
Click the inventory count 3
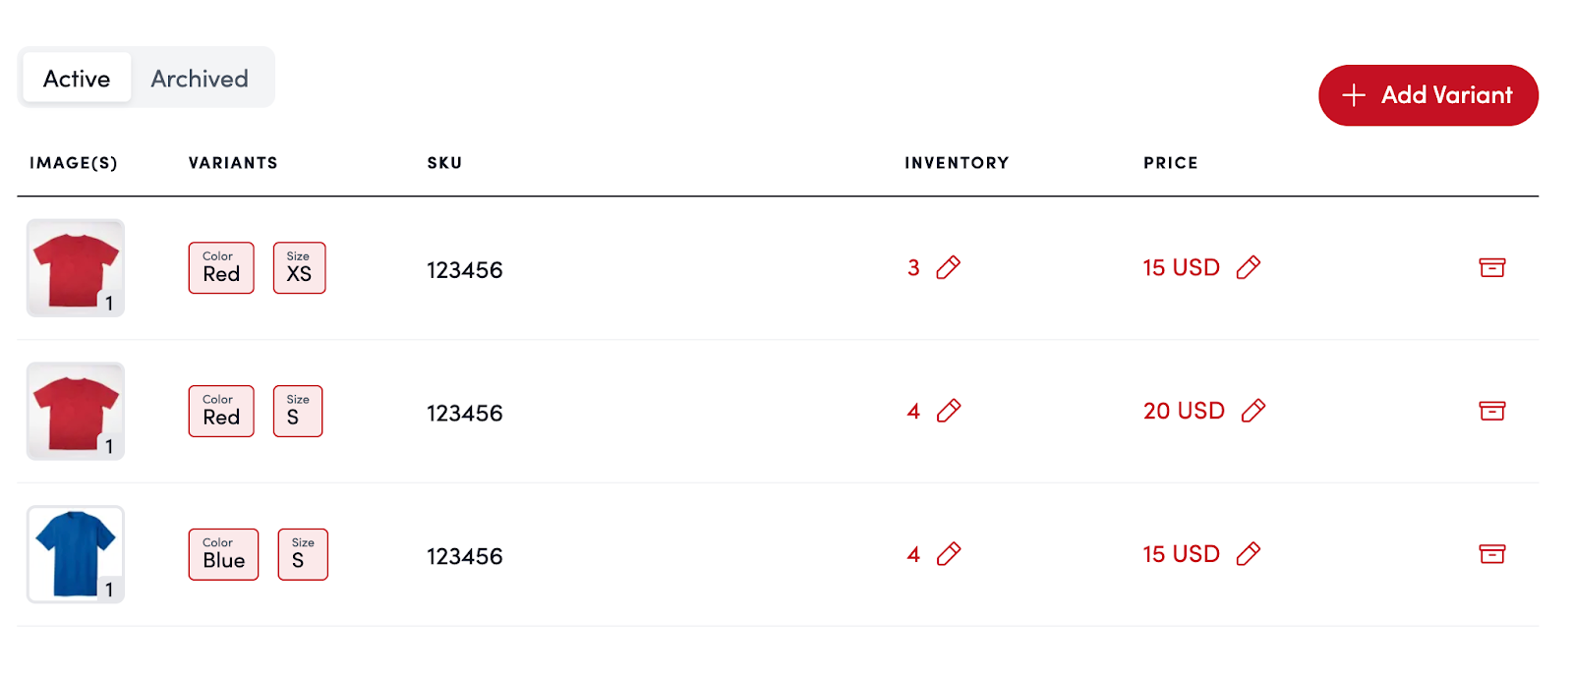[x=913, y=267]
